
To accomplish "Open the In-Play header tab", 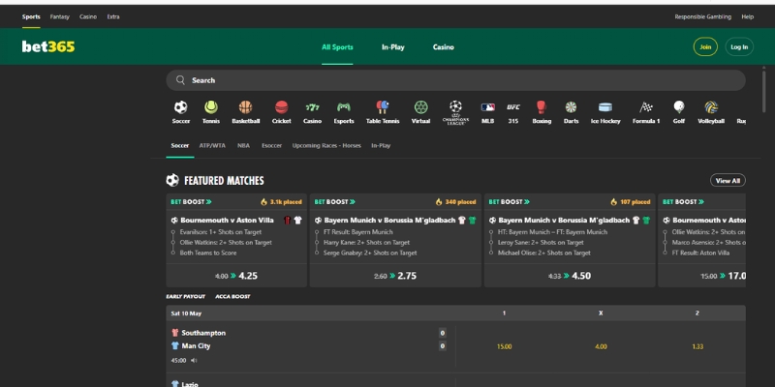I will 393,46.
